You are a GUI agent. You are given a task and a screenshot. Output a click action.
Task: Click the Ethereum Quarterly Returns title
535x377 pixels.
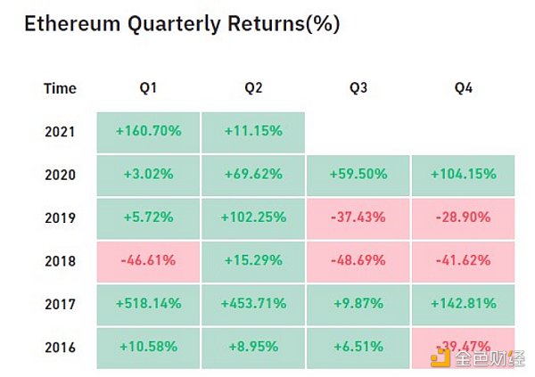[x=181, y=23]
